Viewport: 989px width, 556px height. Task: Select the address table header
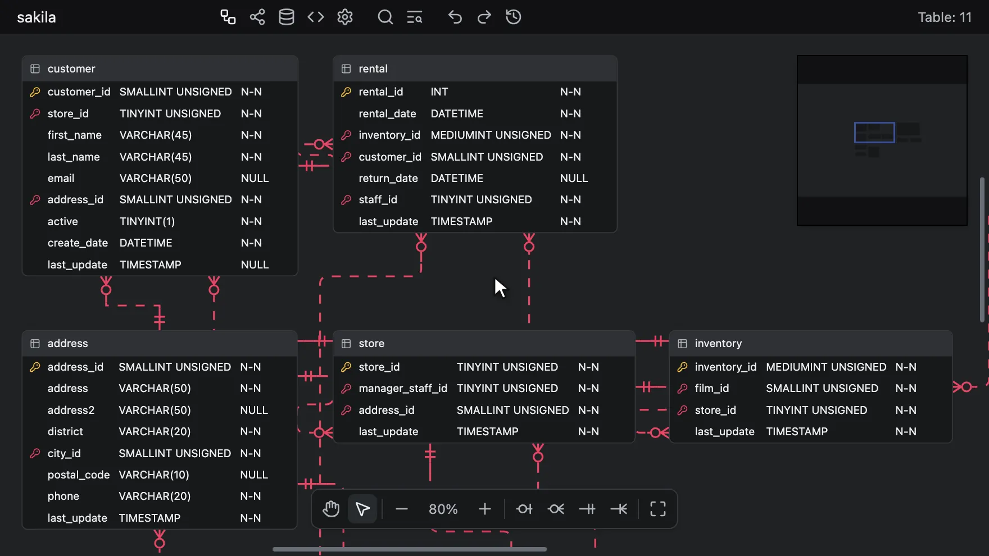[160, 344]
